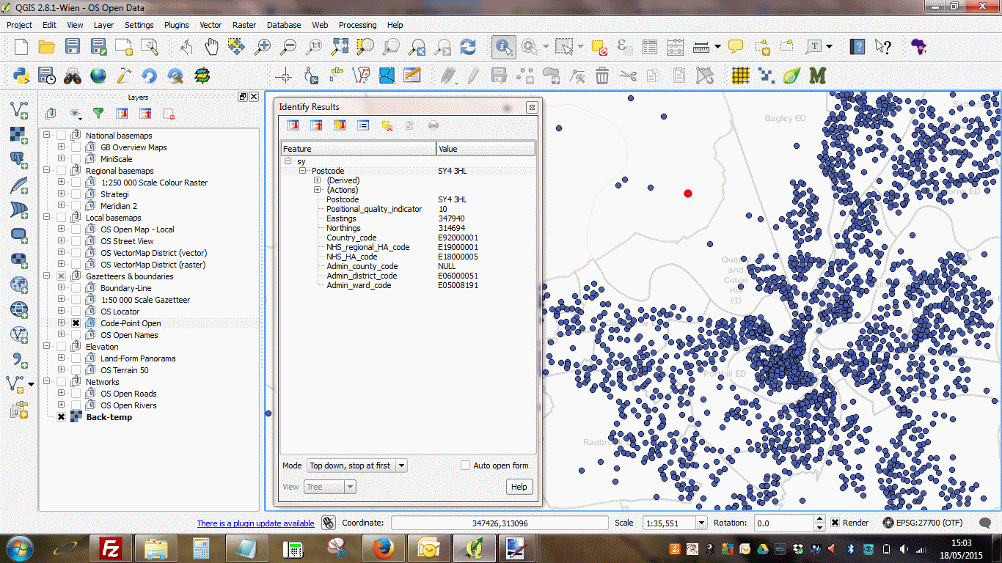Select the Identify Features tool
The width and height of the screenshot is (1002, 563).
pos(504,47)
